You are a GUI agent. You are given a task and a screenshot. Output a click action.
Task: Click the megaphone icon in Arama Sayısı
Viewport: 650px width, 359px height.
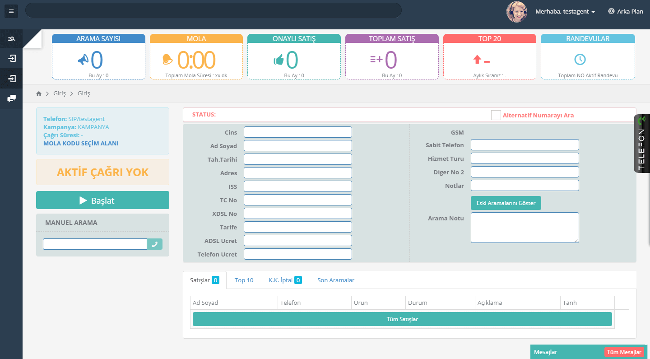tap(83, 59)
